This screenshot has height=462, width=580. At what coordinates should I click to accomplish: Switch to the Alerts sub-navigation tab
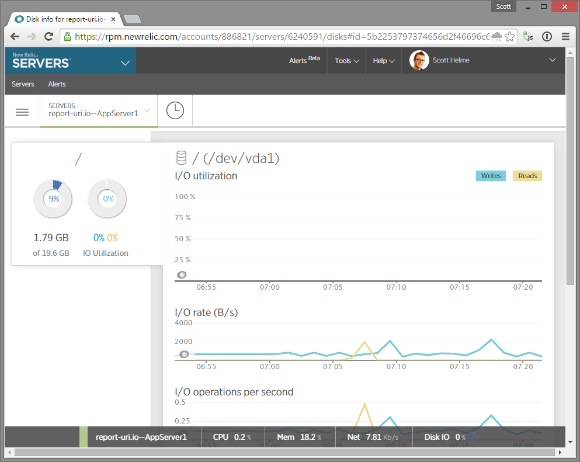pyautogui.click(x=57, y=84)
